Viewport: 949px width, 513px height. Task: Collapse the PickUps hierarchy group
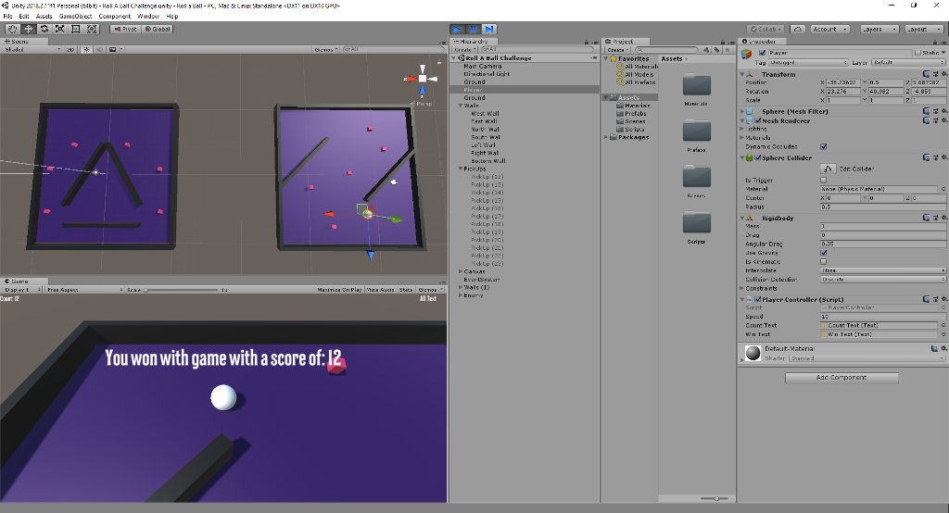(x=461, y=169)
